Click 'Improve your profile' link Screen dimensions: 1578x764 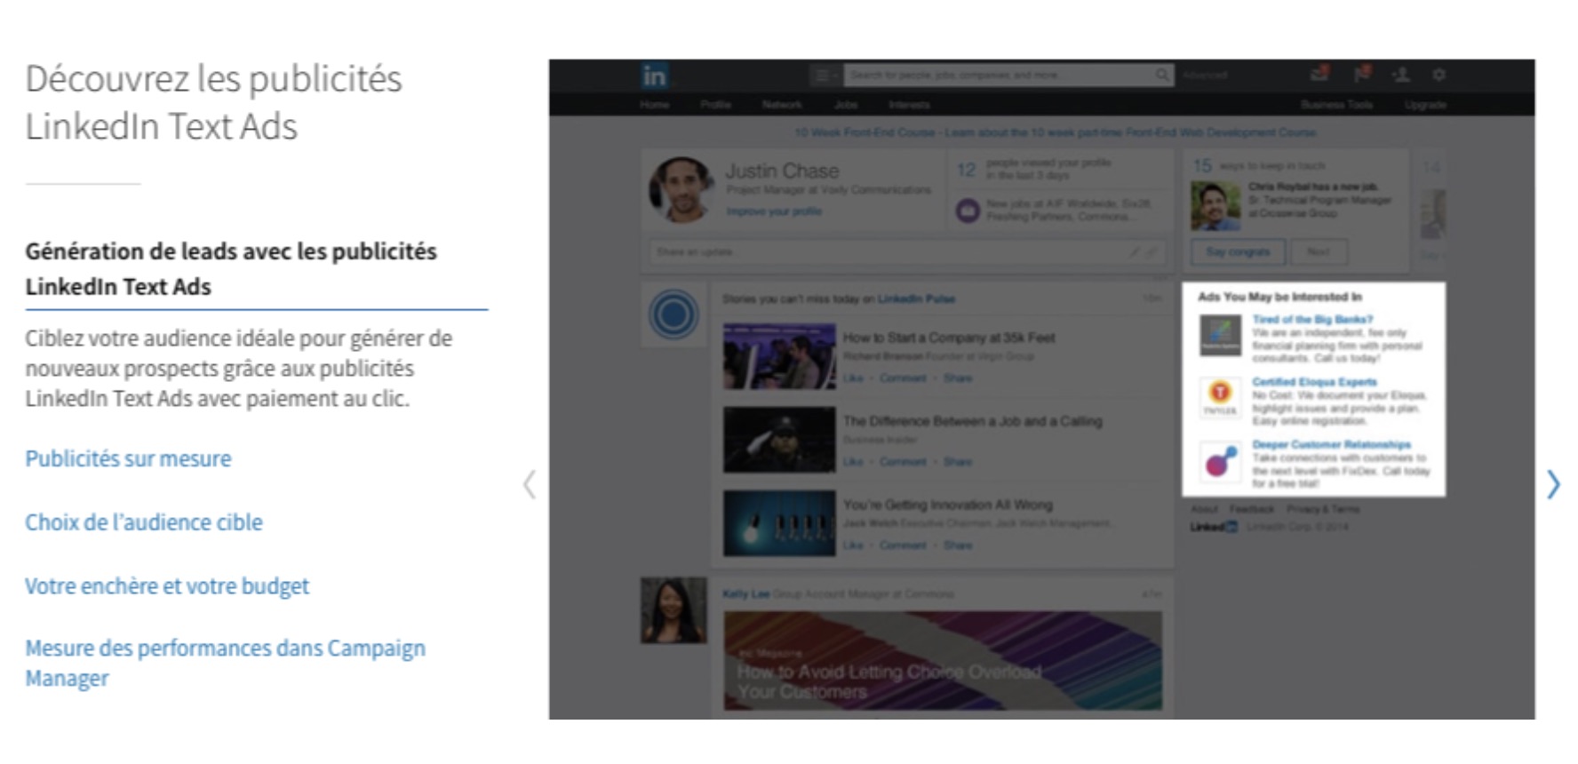point(774,211)
